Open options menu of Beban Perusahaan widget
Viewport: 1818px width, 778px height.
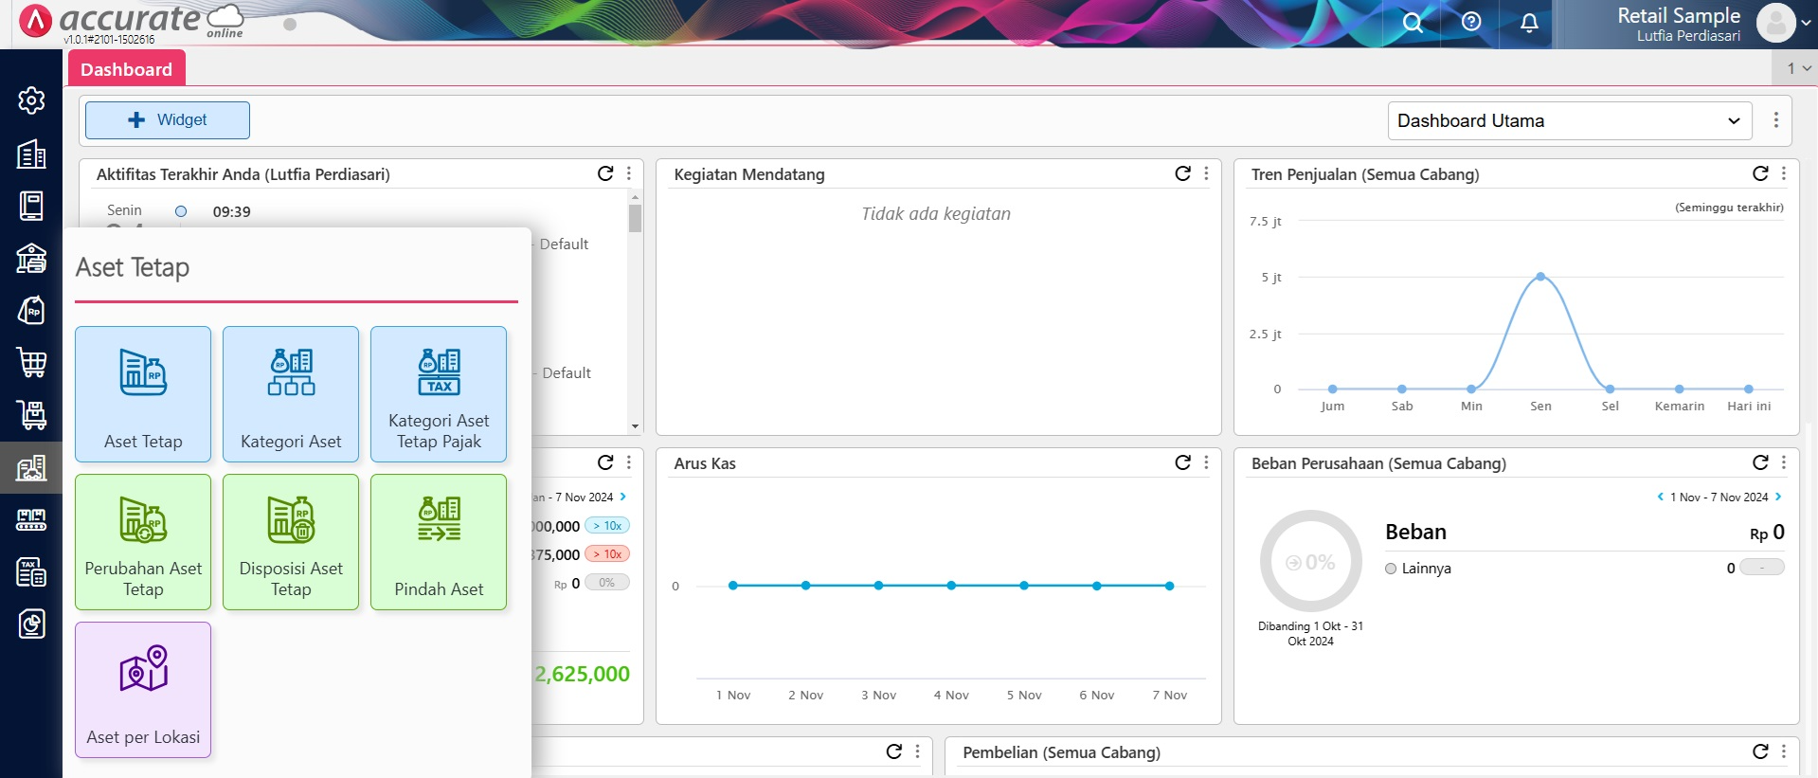click(x=1784, y=462)
